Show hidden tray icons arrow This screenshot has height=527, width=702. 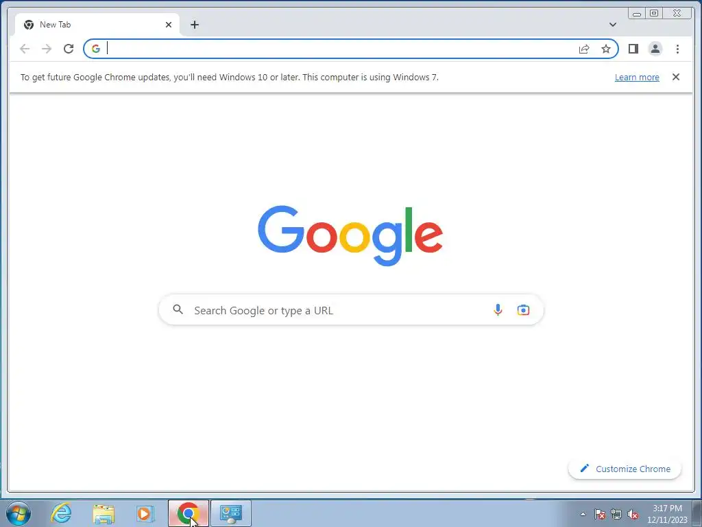583,514
